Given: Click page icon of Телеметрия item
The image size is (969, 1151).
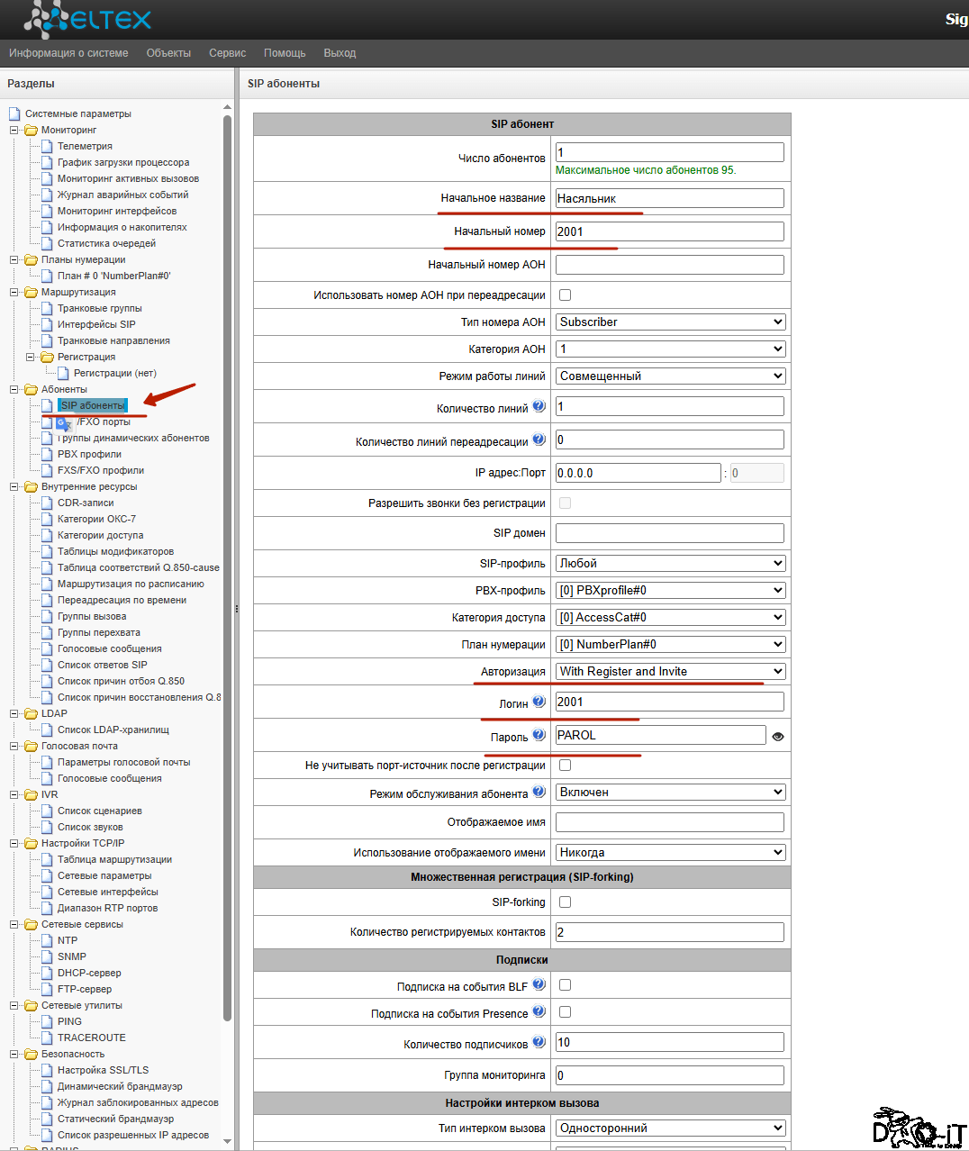Looking at the screenshot, I should tap(47, 146).
